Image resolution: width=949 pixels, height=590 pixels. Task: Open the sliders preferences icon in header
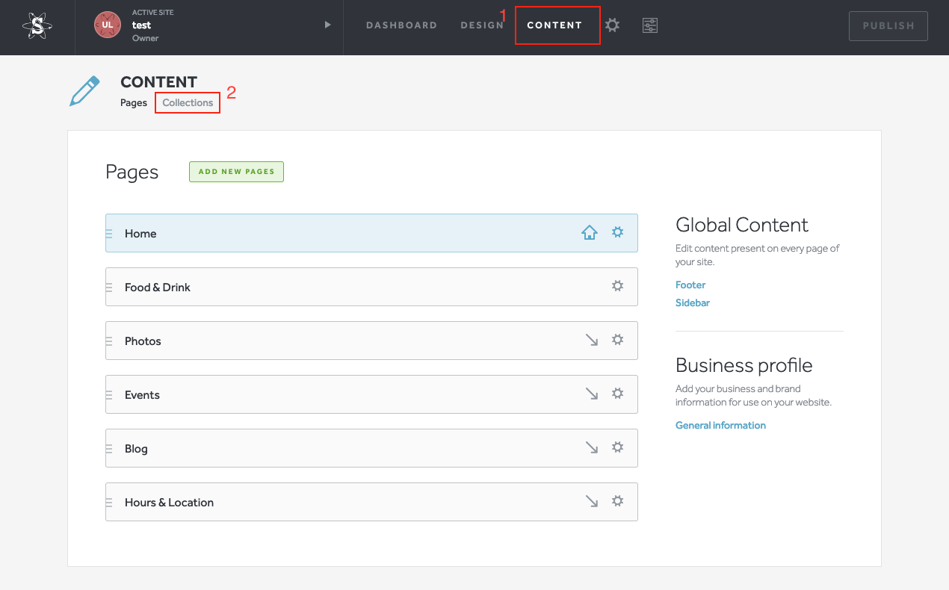coord(650,25)
